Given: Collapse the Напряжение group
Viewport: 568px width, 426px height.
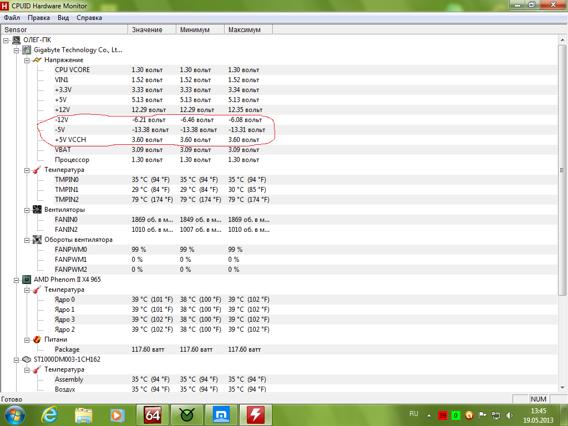Looking at the screenshot, I should pyautogui.click(x=27, y=60).
